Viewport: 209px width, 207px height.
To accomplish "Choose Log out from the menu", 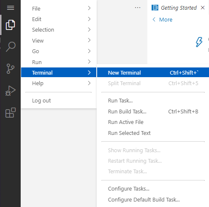I will tap(59, 101).
